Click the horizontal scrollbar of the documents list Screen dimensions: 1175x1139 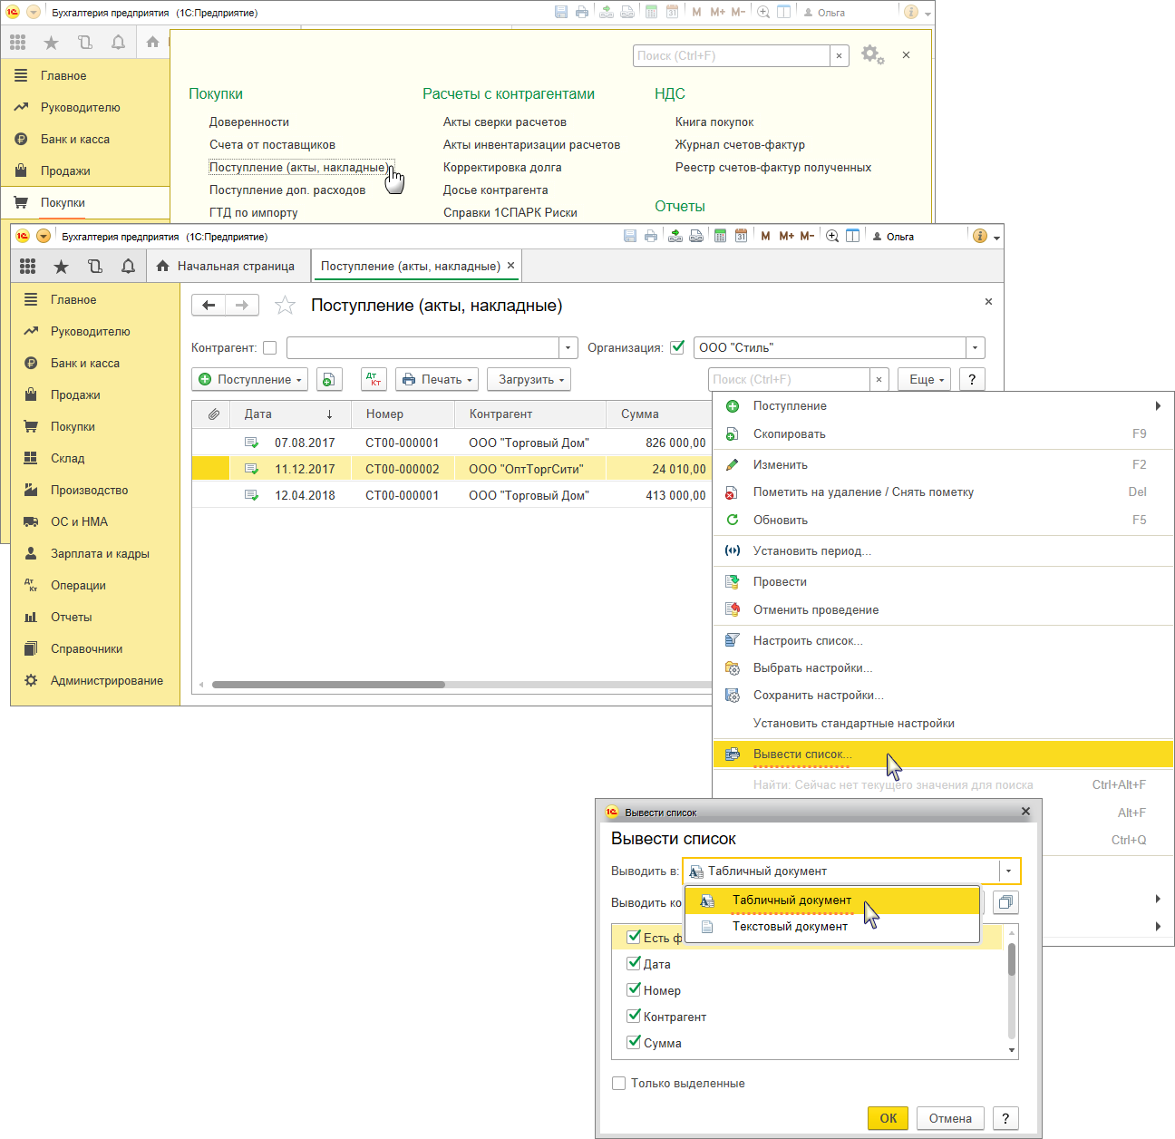click(328, 685)
